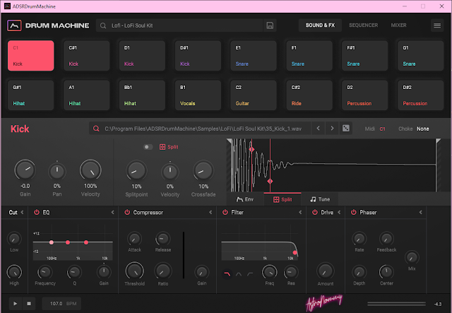
Task: Switch to the SOUND & FX tab
Action: click(320, 25)
